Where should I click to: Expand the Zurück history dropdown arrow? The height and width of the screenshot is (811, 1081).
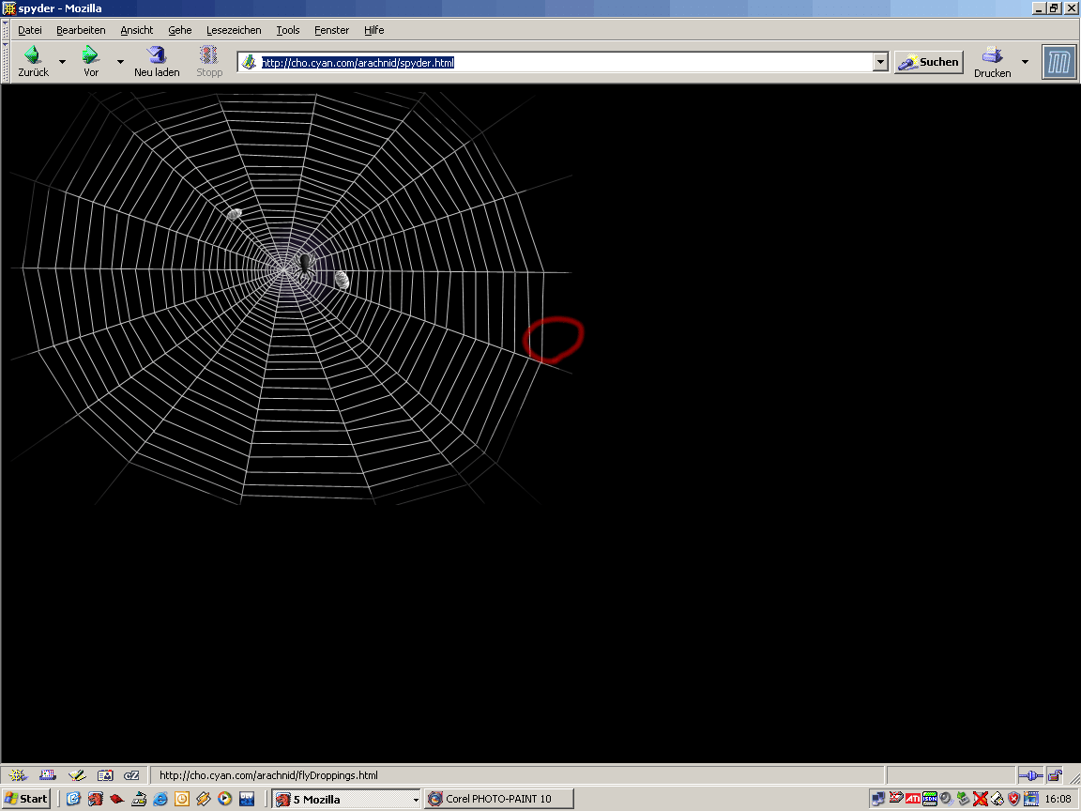pos(62,62)
